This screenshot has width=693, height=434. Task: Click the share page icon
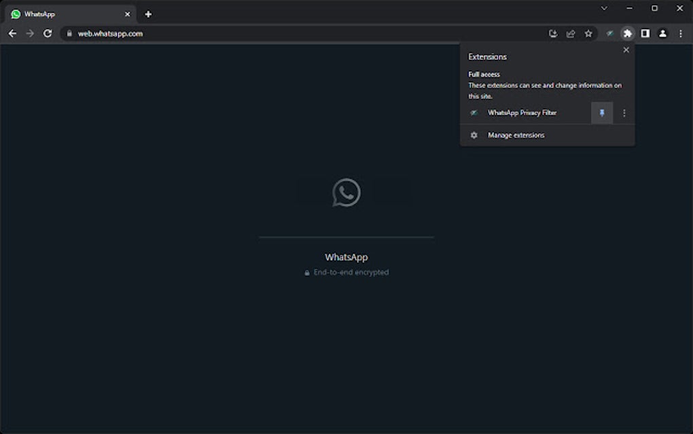(571, 33)
